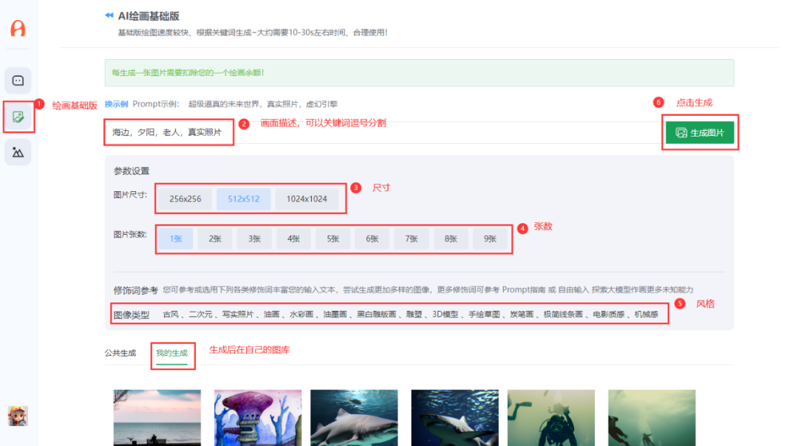Set image count to 9张

[490, 239]
